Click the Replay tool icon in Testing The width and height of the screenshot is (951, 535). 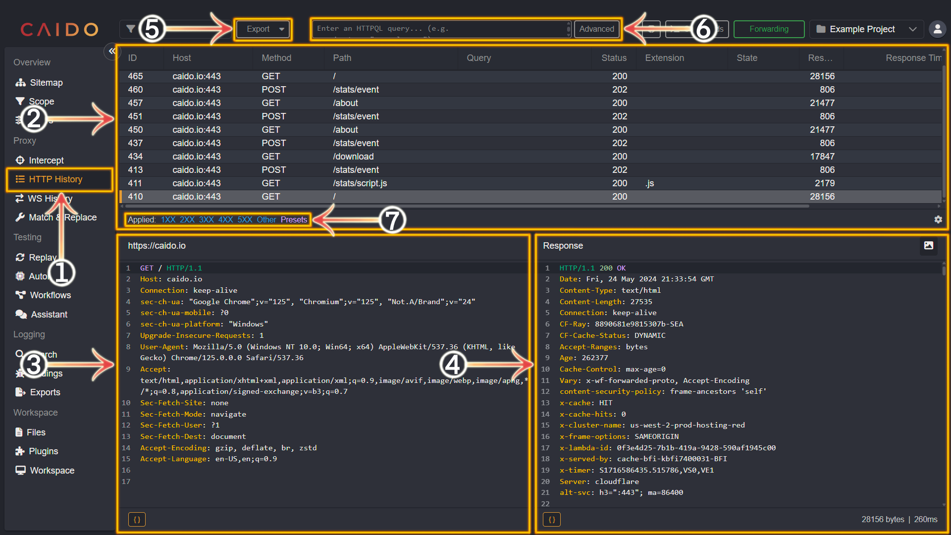point(20,257)
